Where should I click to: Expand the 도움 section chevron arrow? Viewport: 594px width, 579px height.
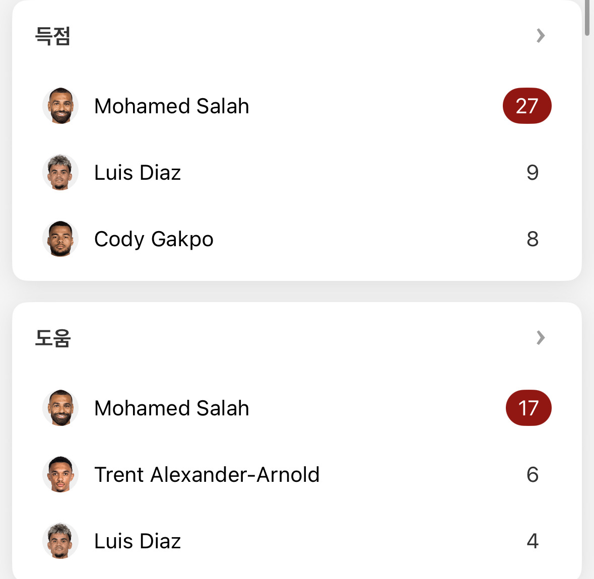pyautogui.click(x=541, y=337)
